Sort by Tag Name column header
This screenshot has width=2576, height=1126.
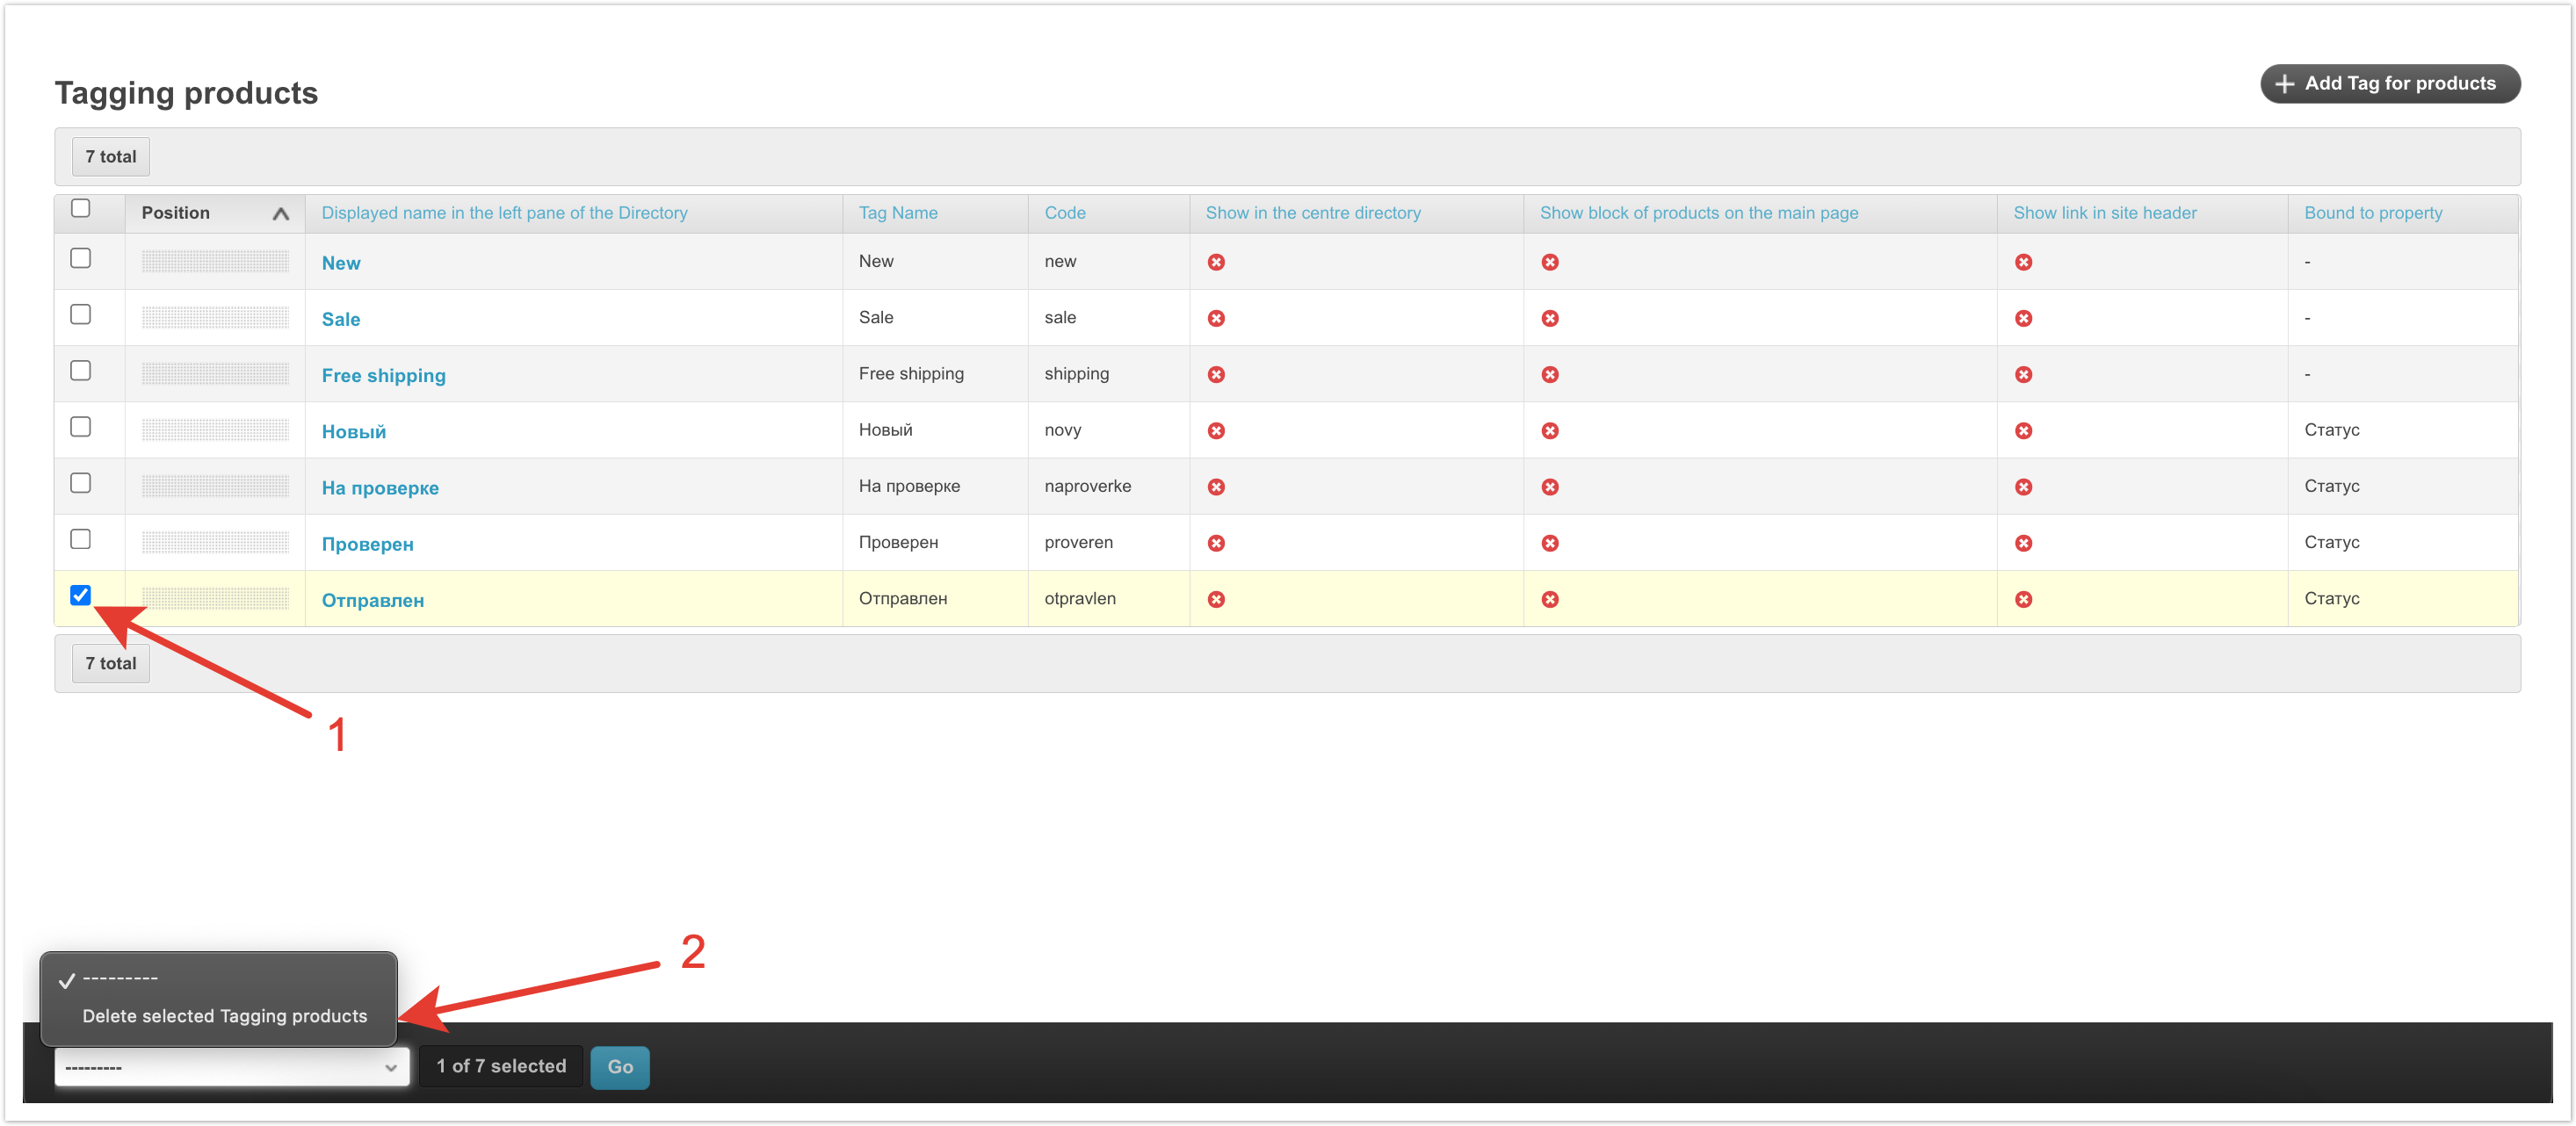897,213
